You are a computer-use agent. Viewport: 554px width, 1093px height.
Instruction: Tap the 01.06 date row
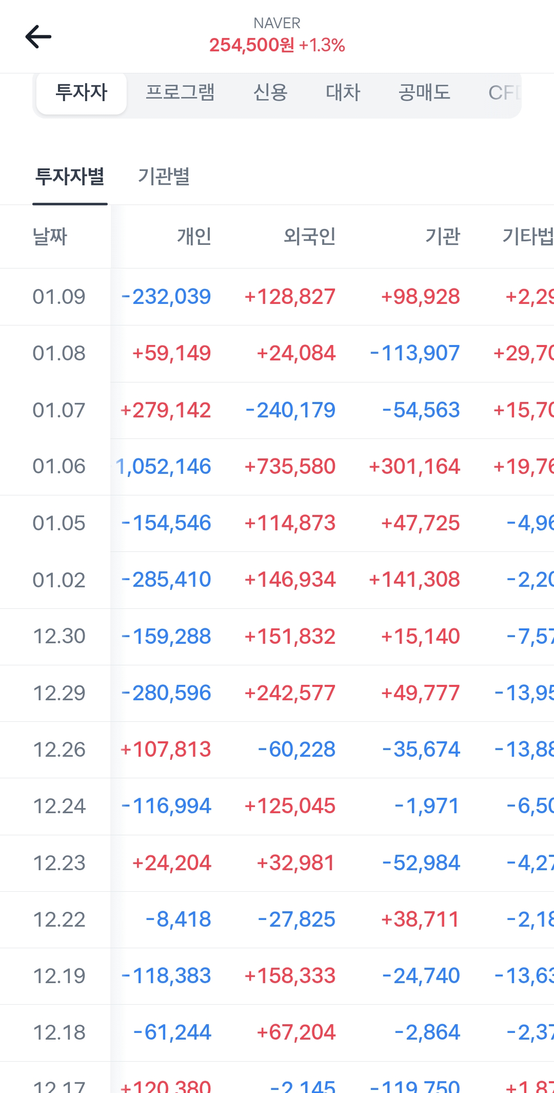(59, 467)
